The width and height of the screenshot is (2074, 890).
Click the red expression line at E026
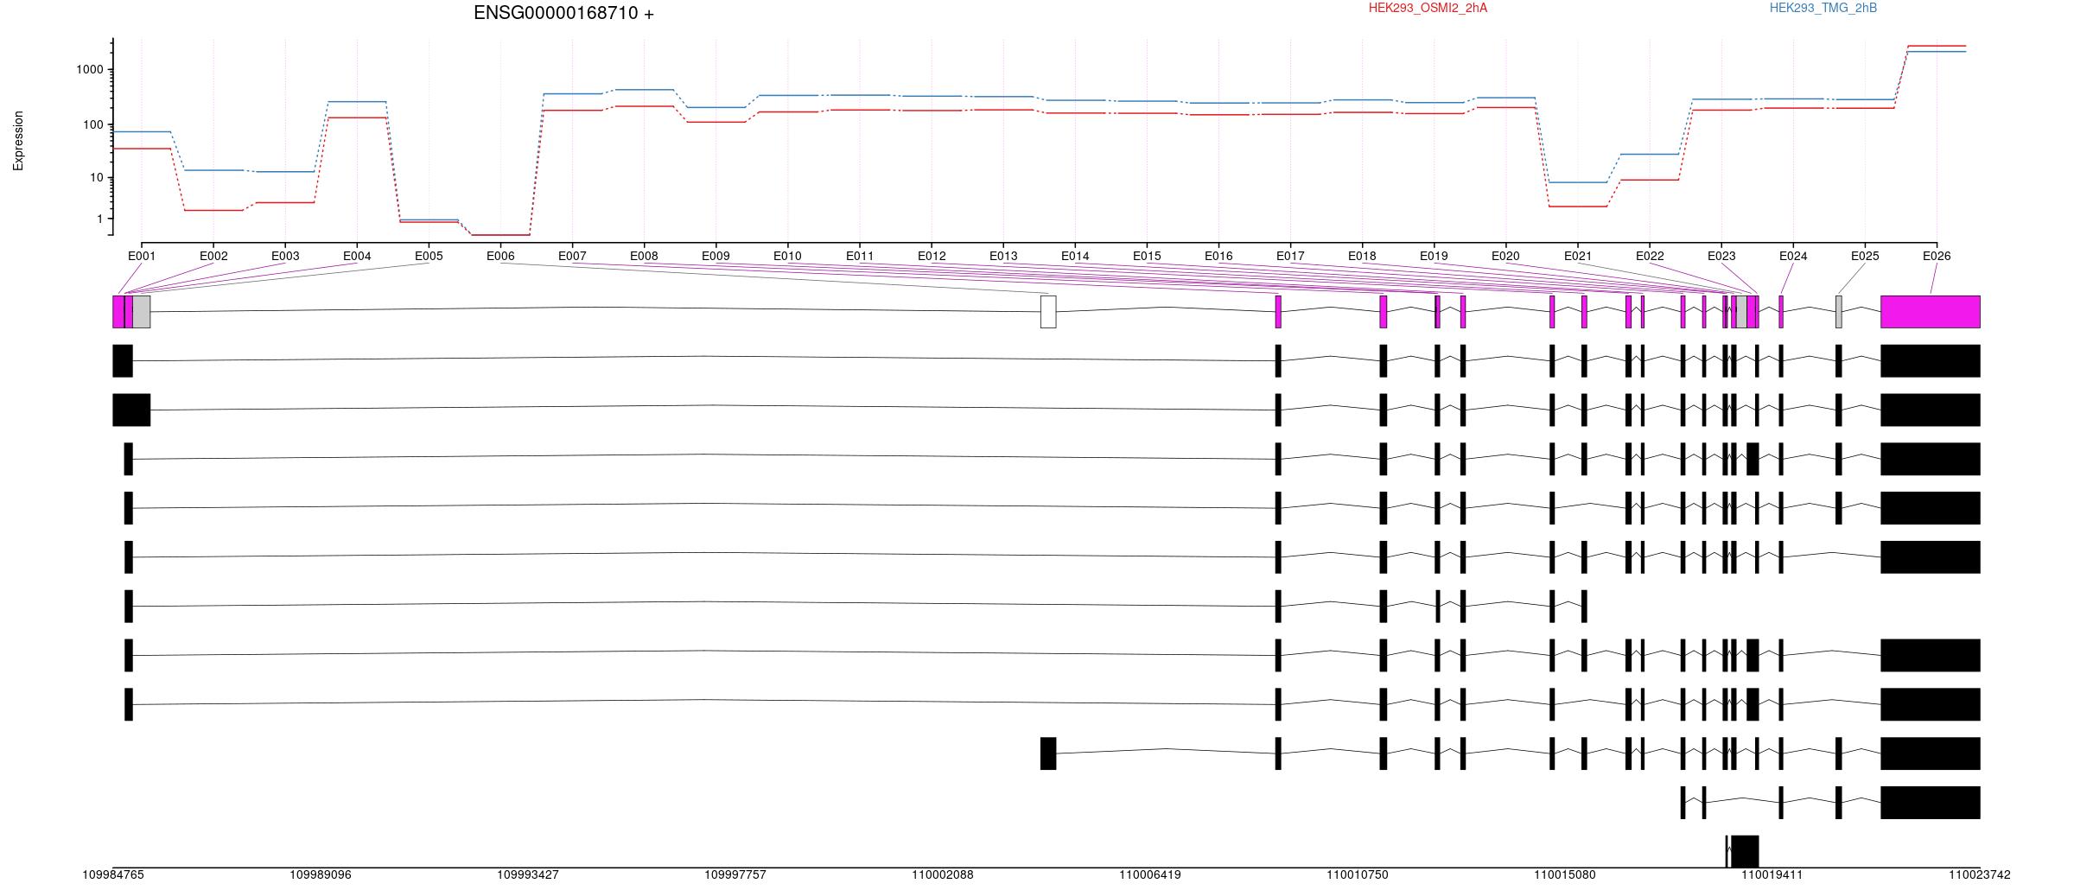1937,46
